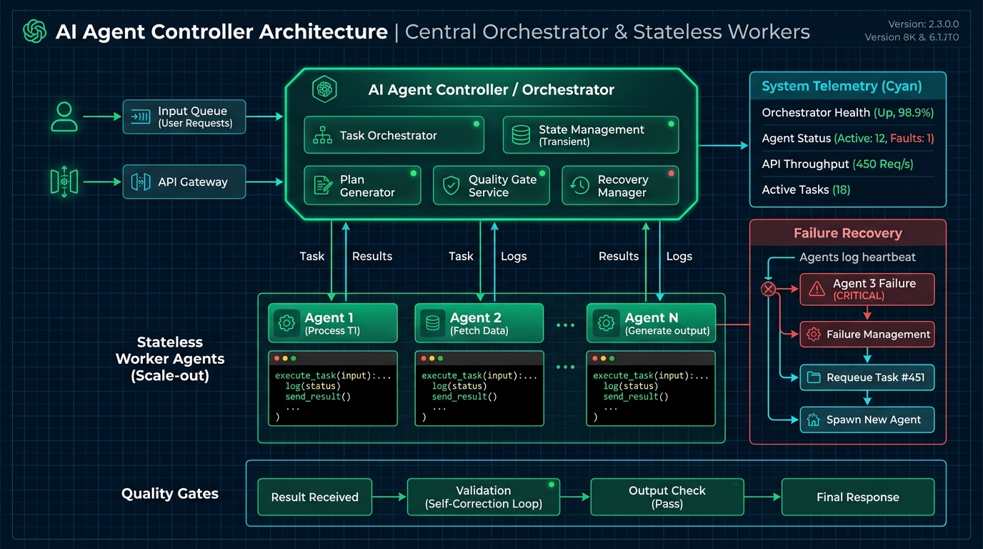983x549 pixels.
Task: Click the green status dot on Plan Generator
Action: [x=413, y=173]
